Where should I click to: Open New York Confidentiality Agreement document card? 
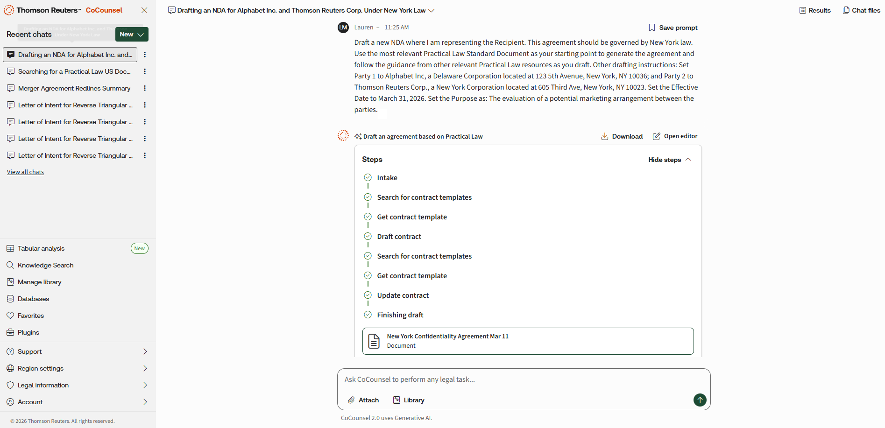pyautogui.click(x=528, y=341)
